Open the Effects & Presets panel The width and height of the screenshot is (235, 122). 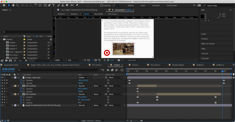208,44
